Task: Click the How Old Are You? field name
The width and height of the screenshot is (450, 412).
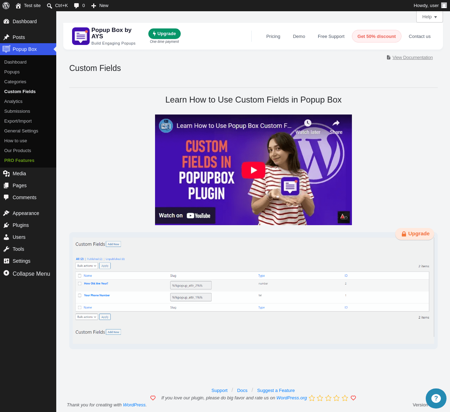Action: pos(96,283)
